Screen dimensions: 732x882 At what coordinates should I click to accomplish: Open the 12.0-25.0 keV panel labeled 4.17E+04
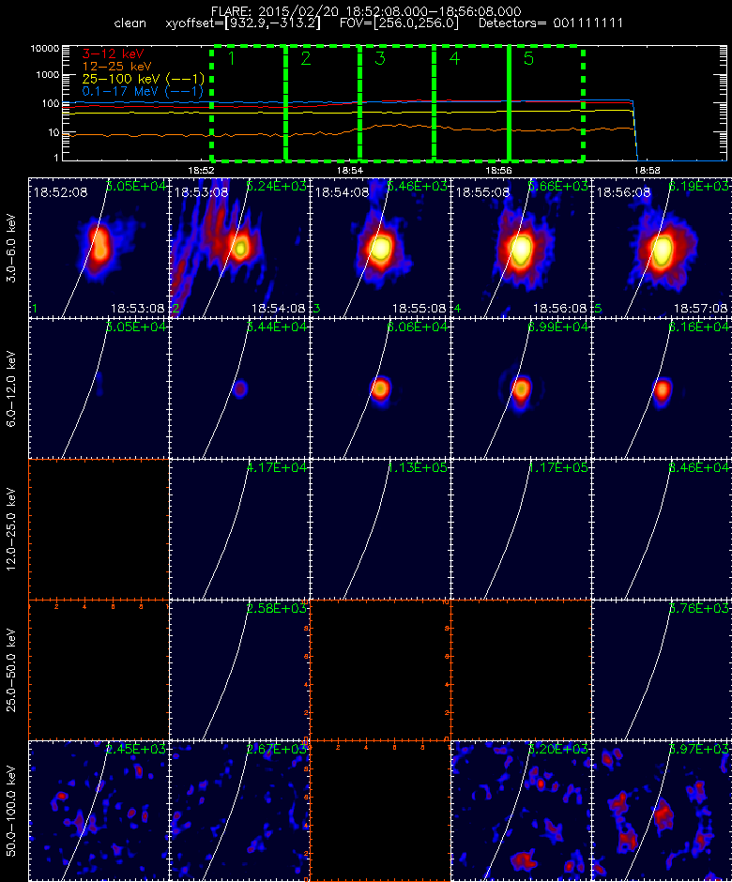[x=239, y=529]
